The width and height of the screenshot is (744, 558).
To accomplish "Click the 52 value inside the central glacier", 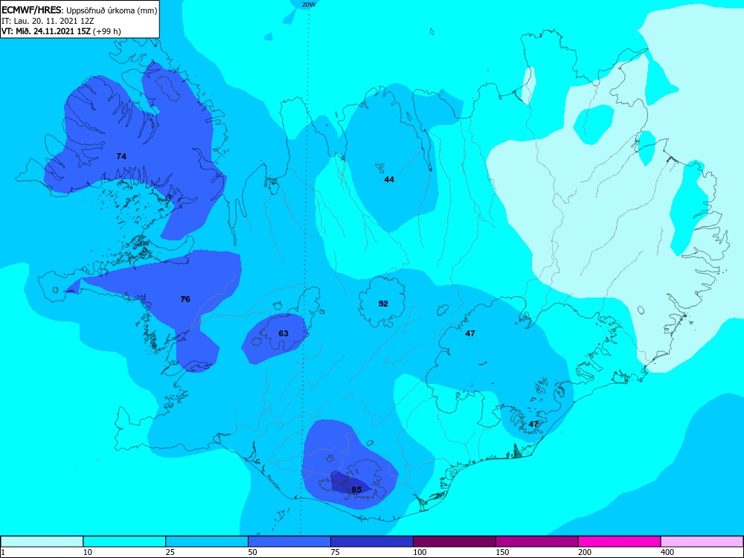I will click(383, 304).
